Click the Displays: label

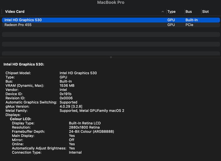(x=13, y=115)
